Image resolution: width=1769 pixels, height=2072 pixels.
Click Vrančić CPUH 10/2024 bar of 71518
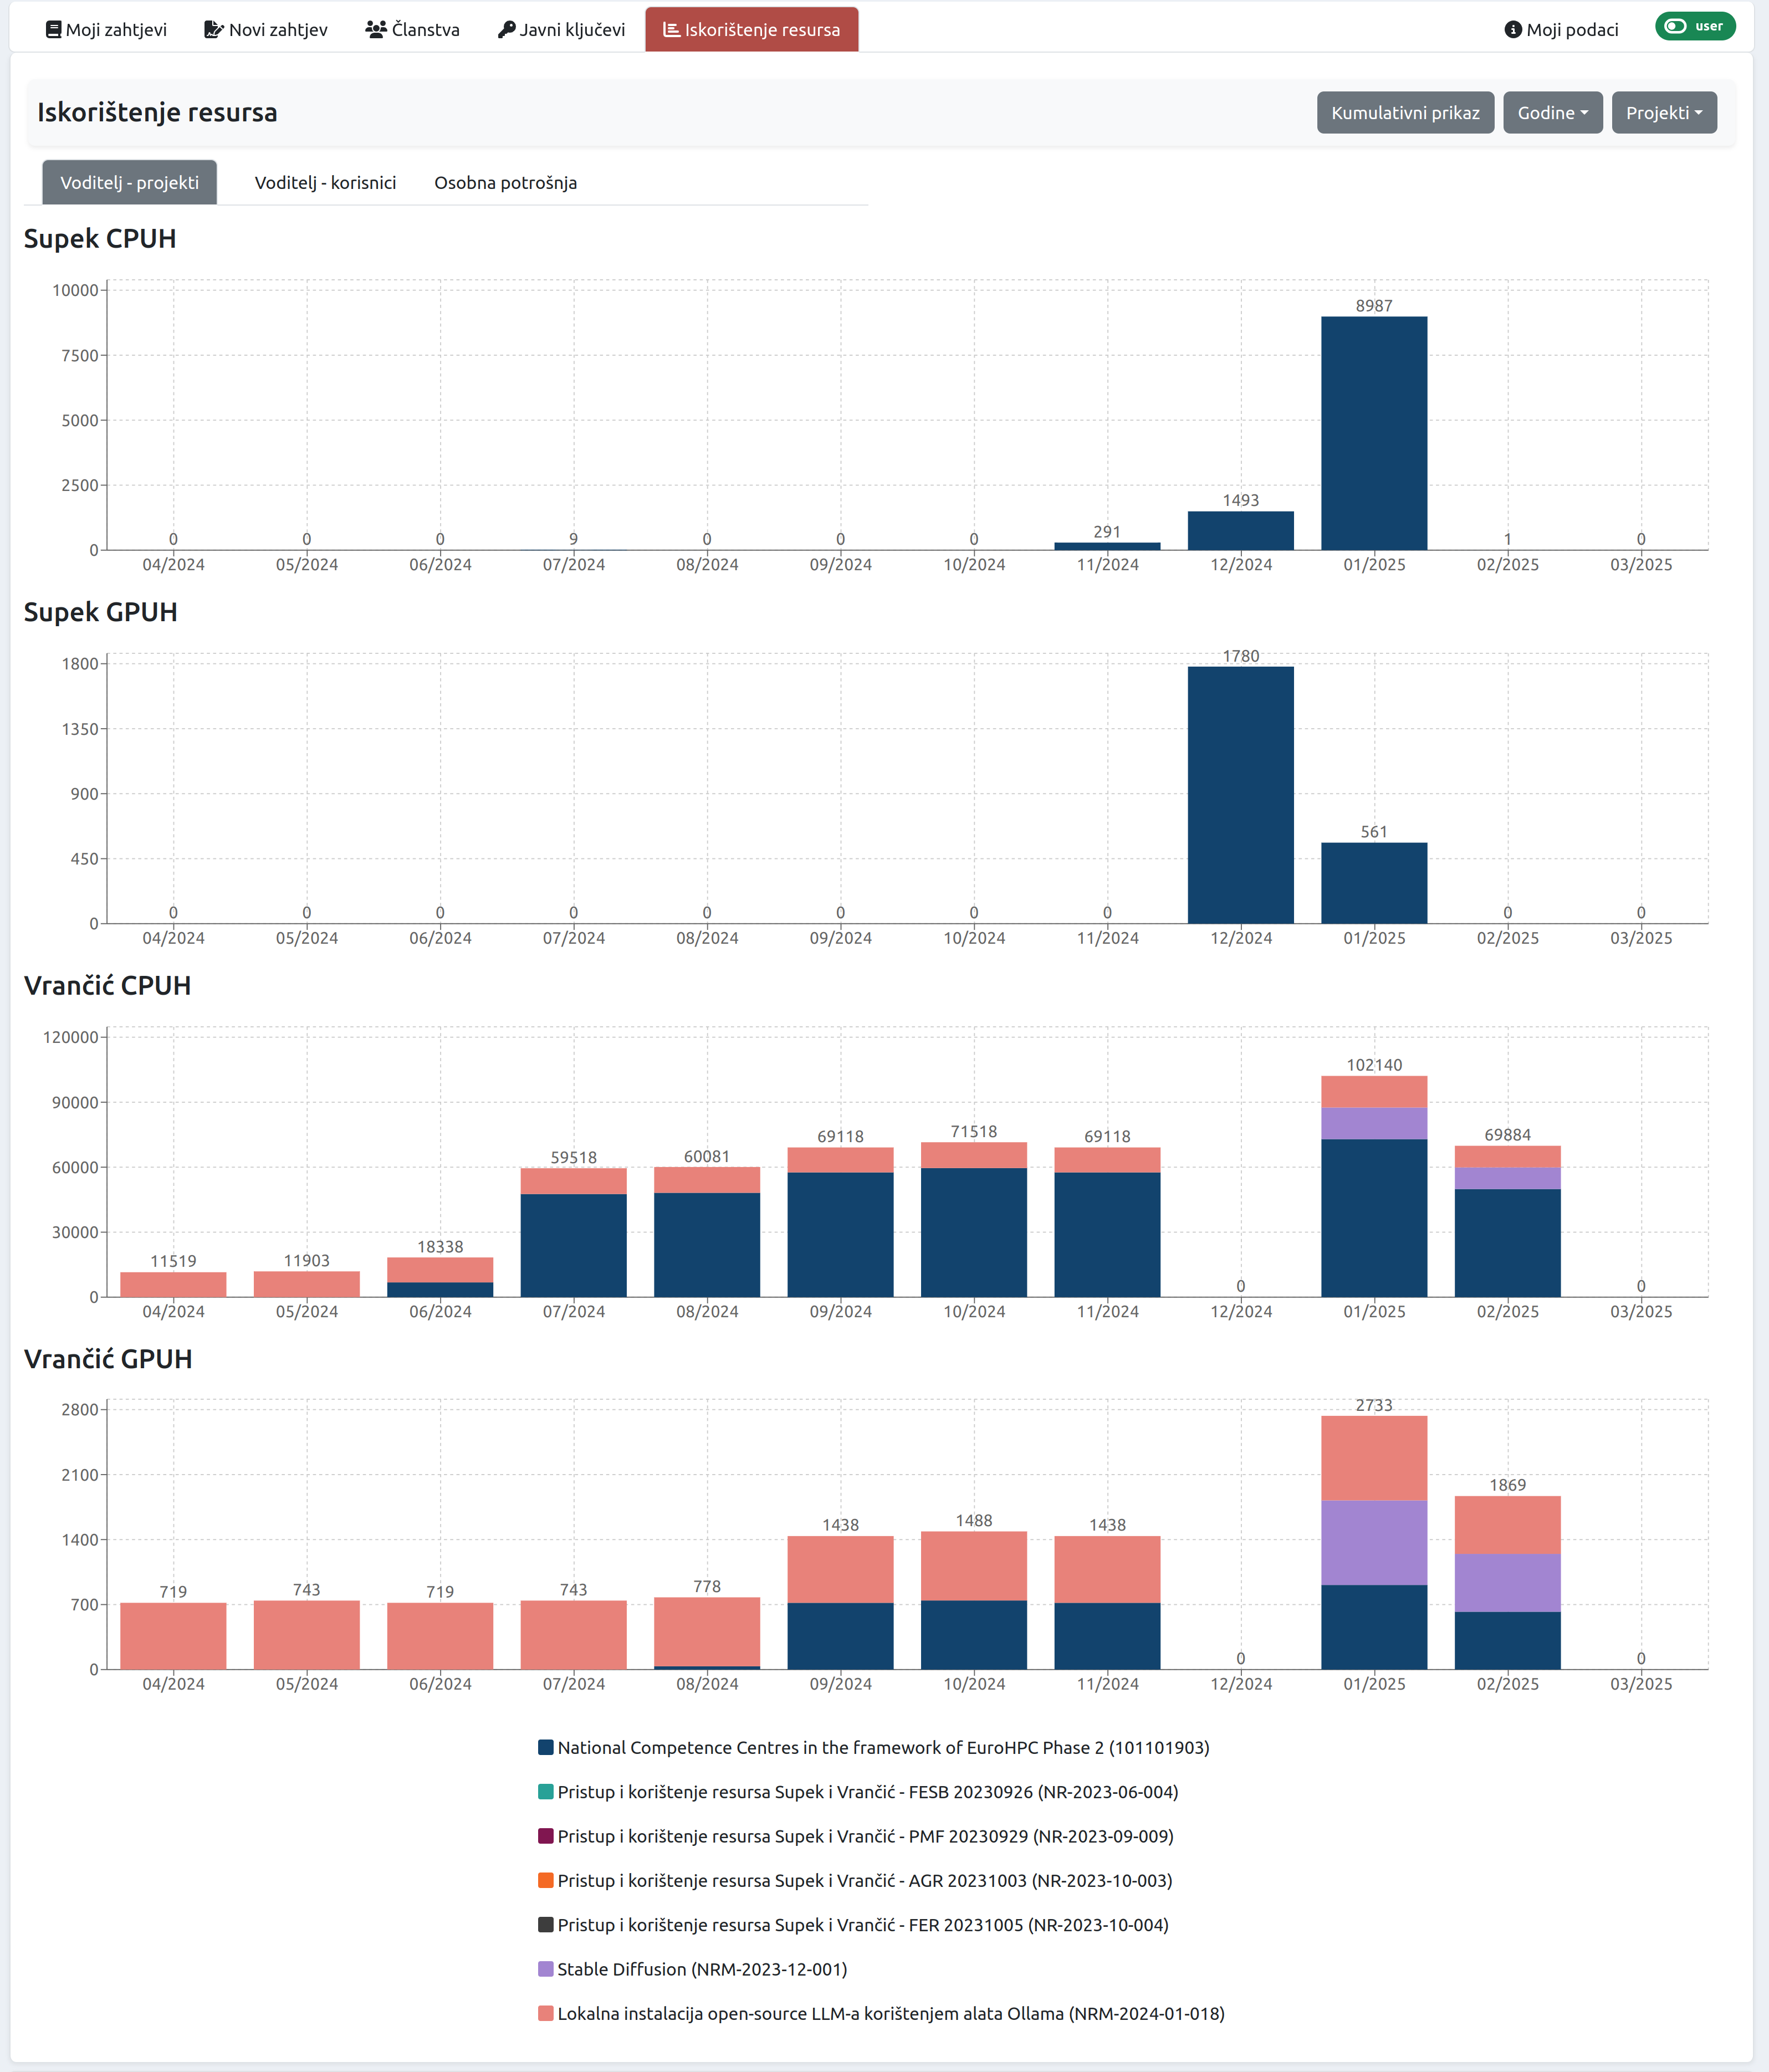point(974,1219)
